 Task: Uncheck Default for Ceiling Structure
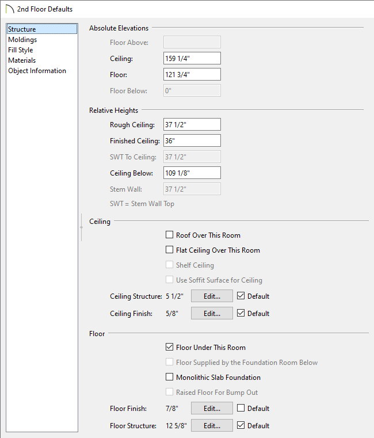click(241, 296)
